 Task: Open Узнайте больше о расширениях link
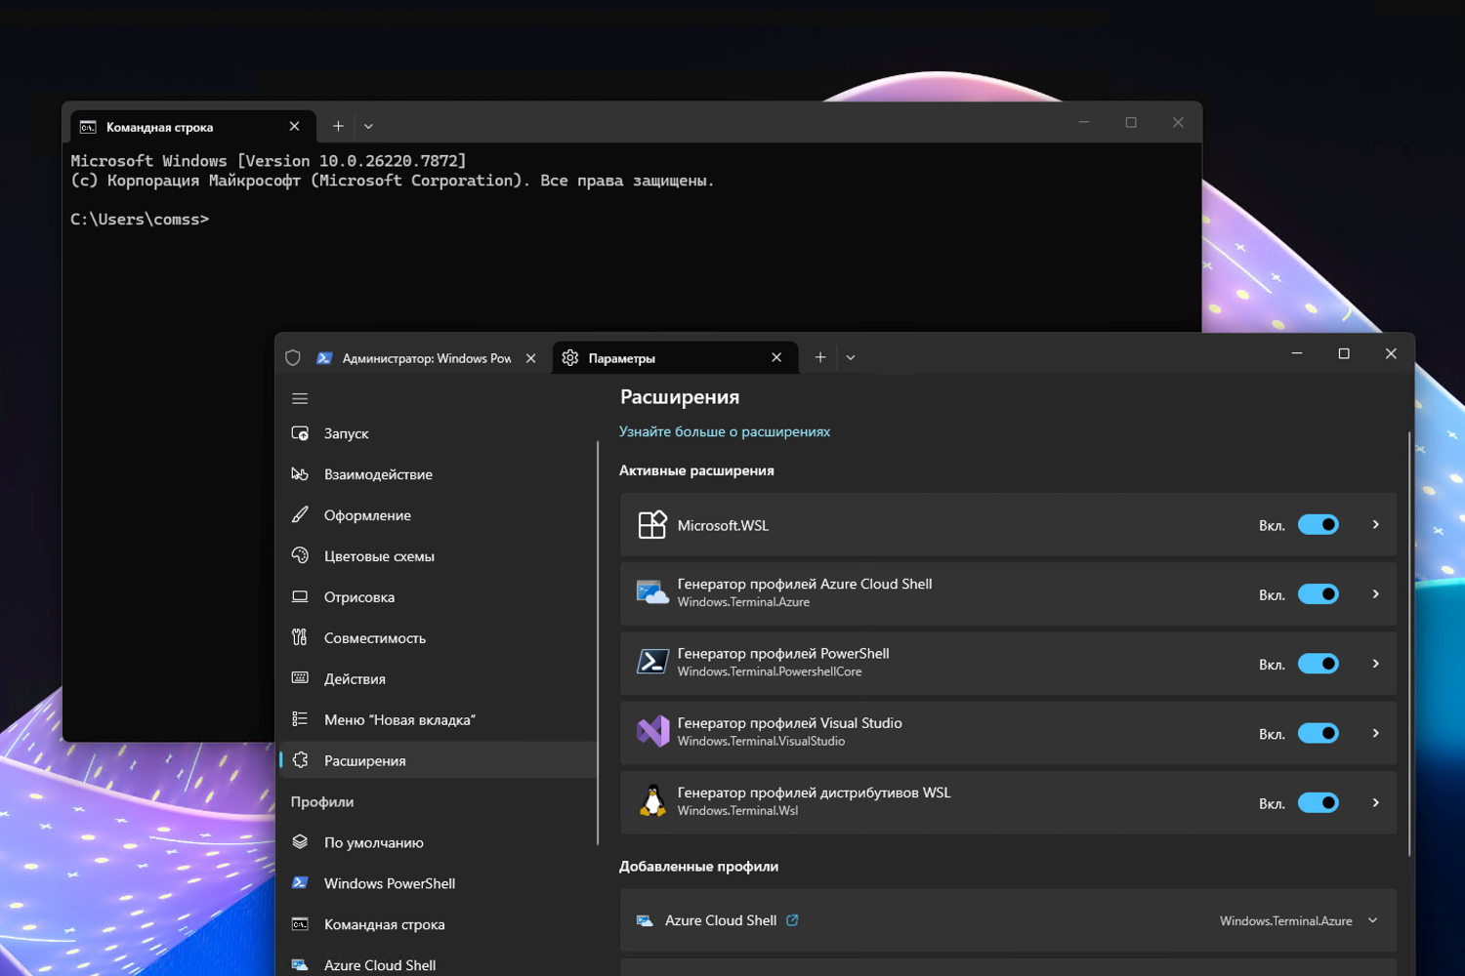pos(725,430)
